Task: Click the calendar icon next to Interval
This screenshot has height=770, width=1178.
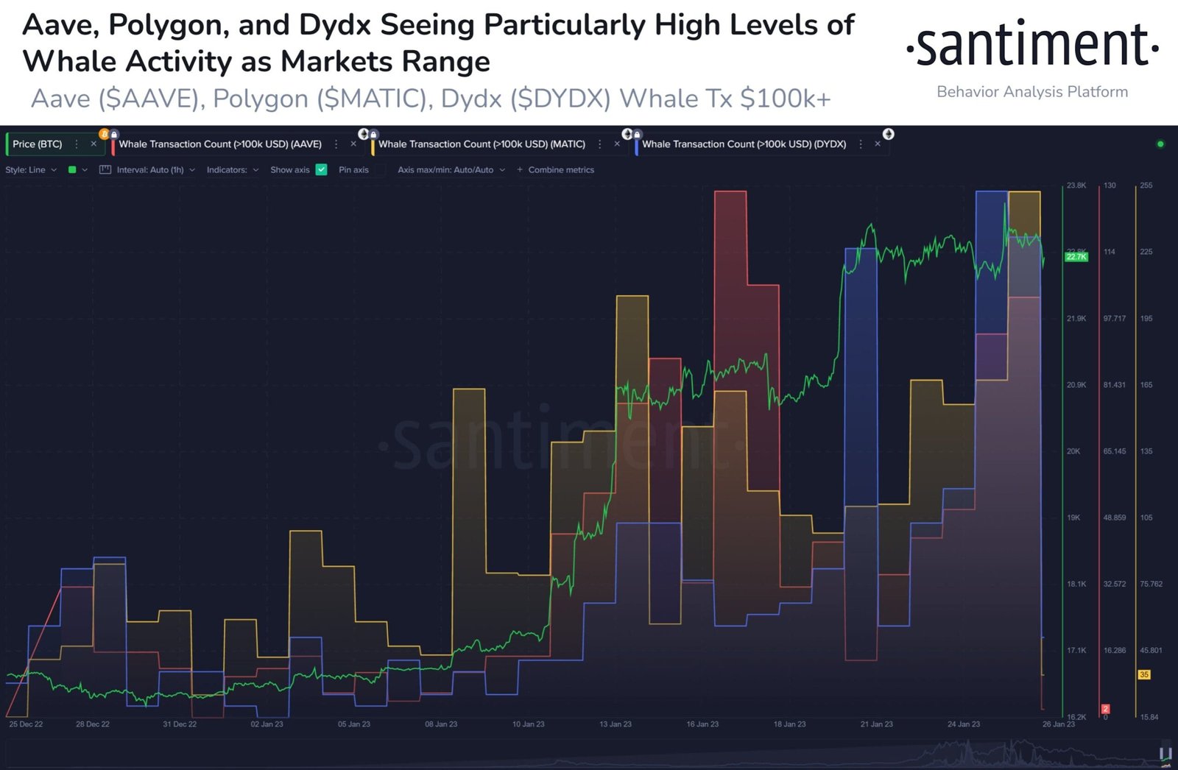Action: (106, 169)
